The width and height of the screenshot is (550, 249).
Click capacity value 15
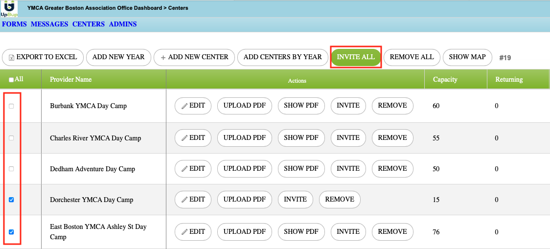click(436, 200)
